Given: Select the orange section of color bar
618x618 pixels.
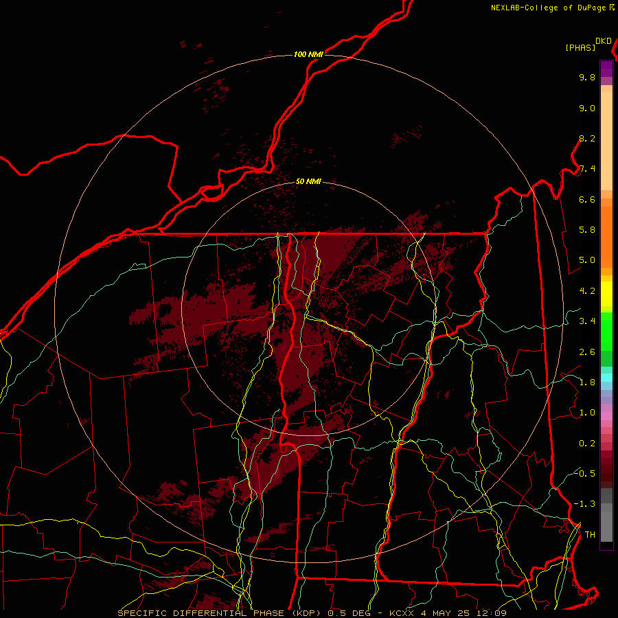Looking at the screenshot, I should (606, 236).
